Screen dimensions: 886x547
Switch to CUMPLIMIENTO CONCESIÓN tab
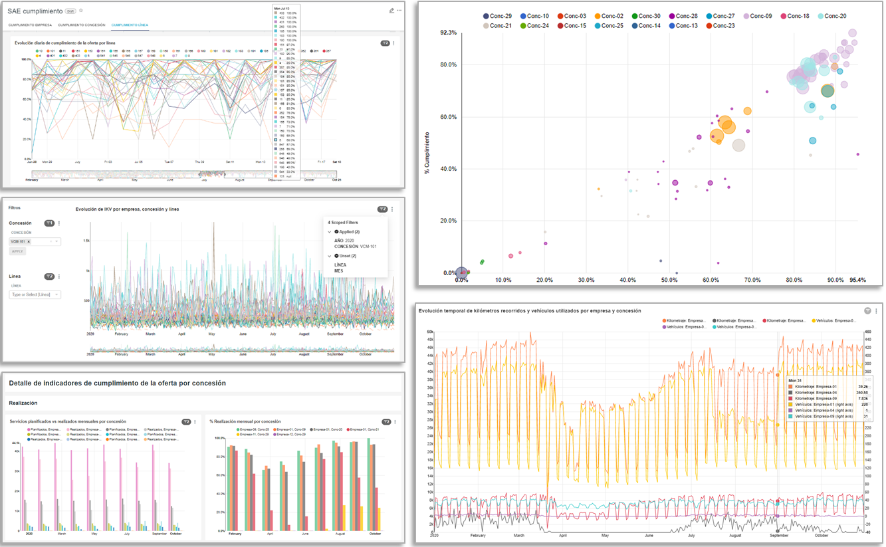click(x=82, y=25)
